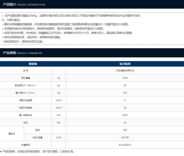Select the 杭叉集团 column header

tap(125, 64)
